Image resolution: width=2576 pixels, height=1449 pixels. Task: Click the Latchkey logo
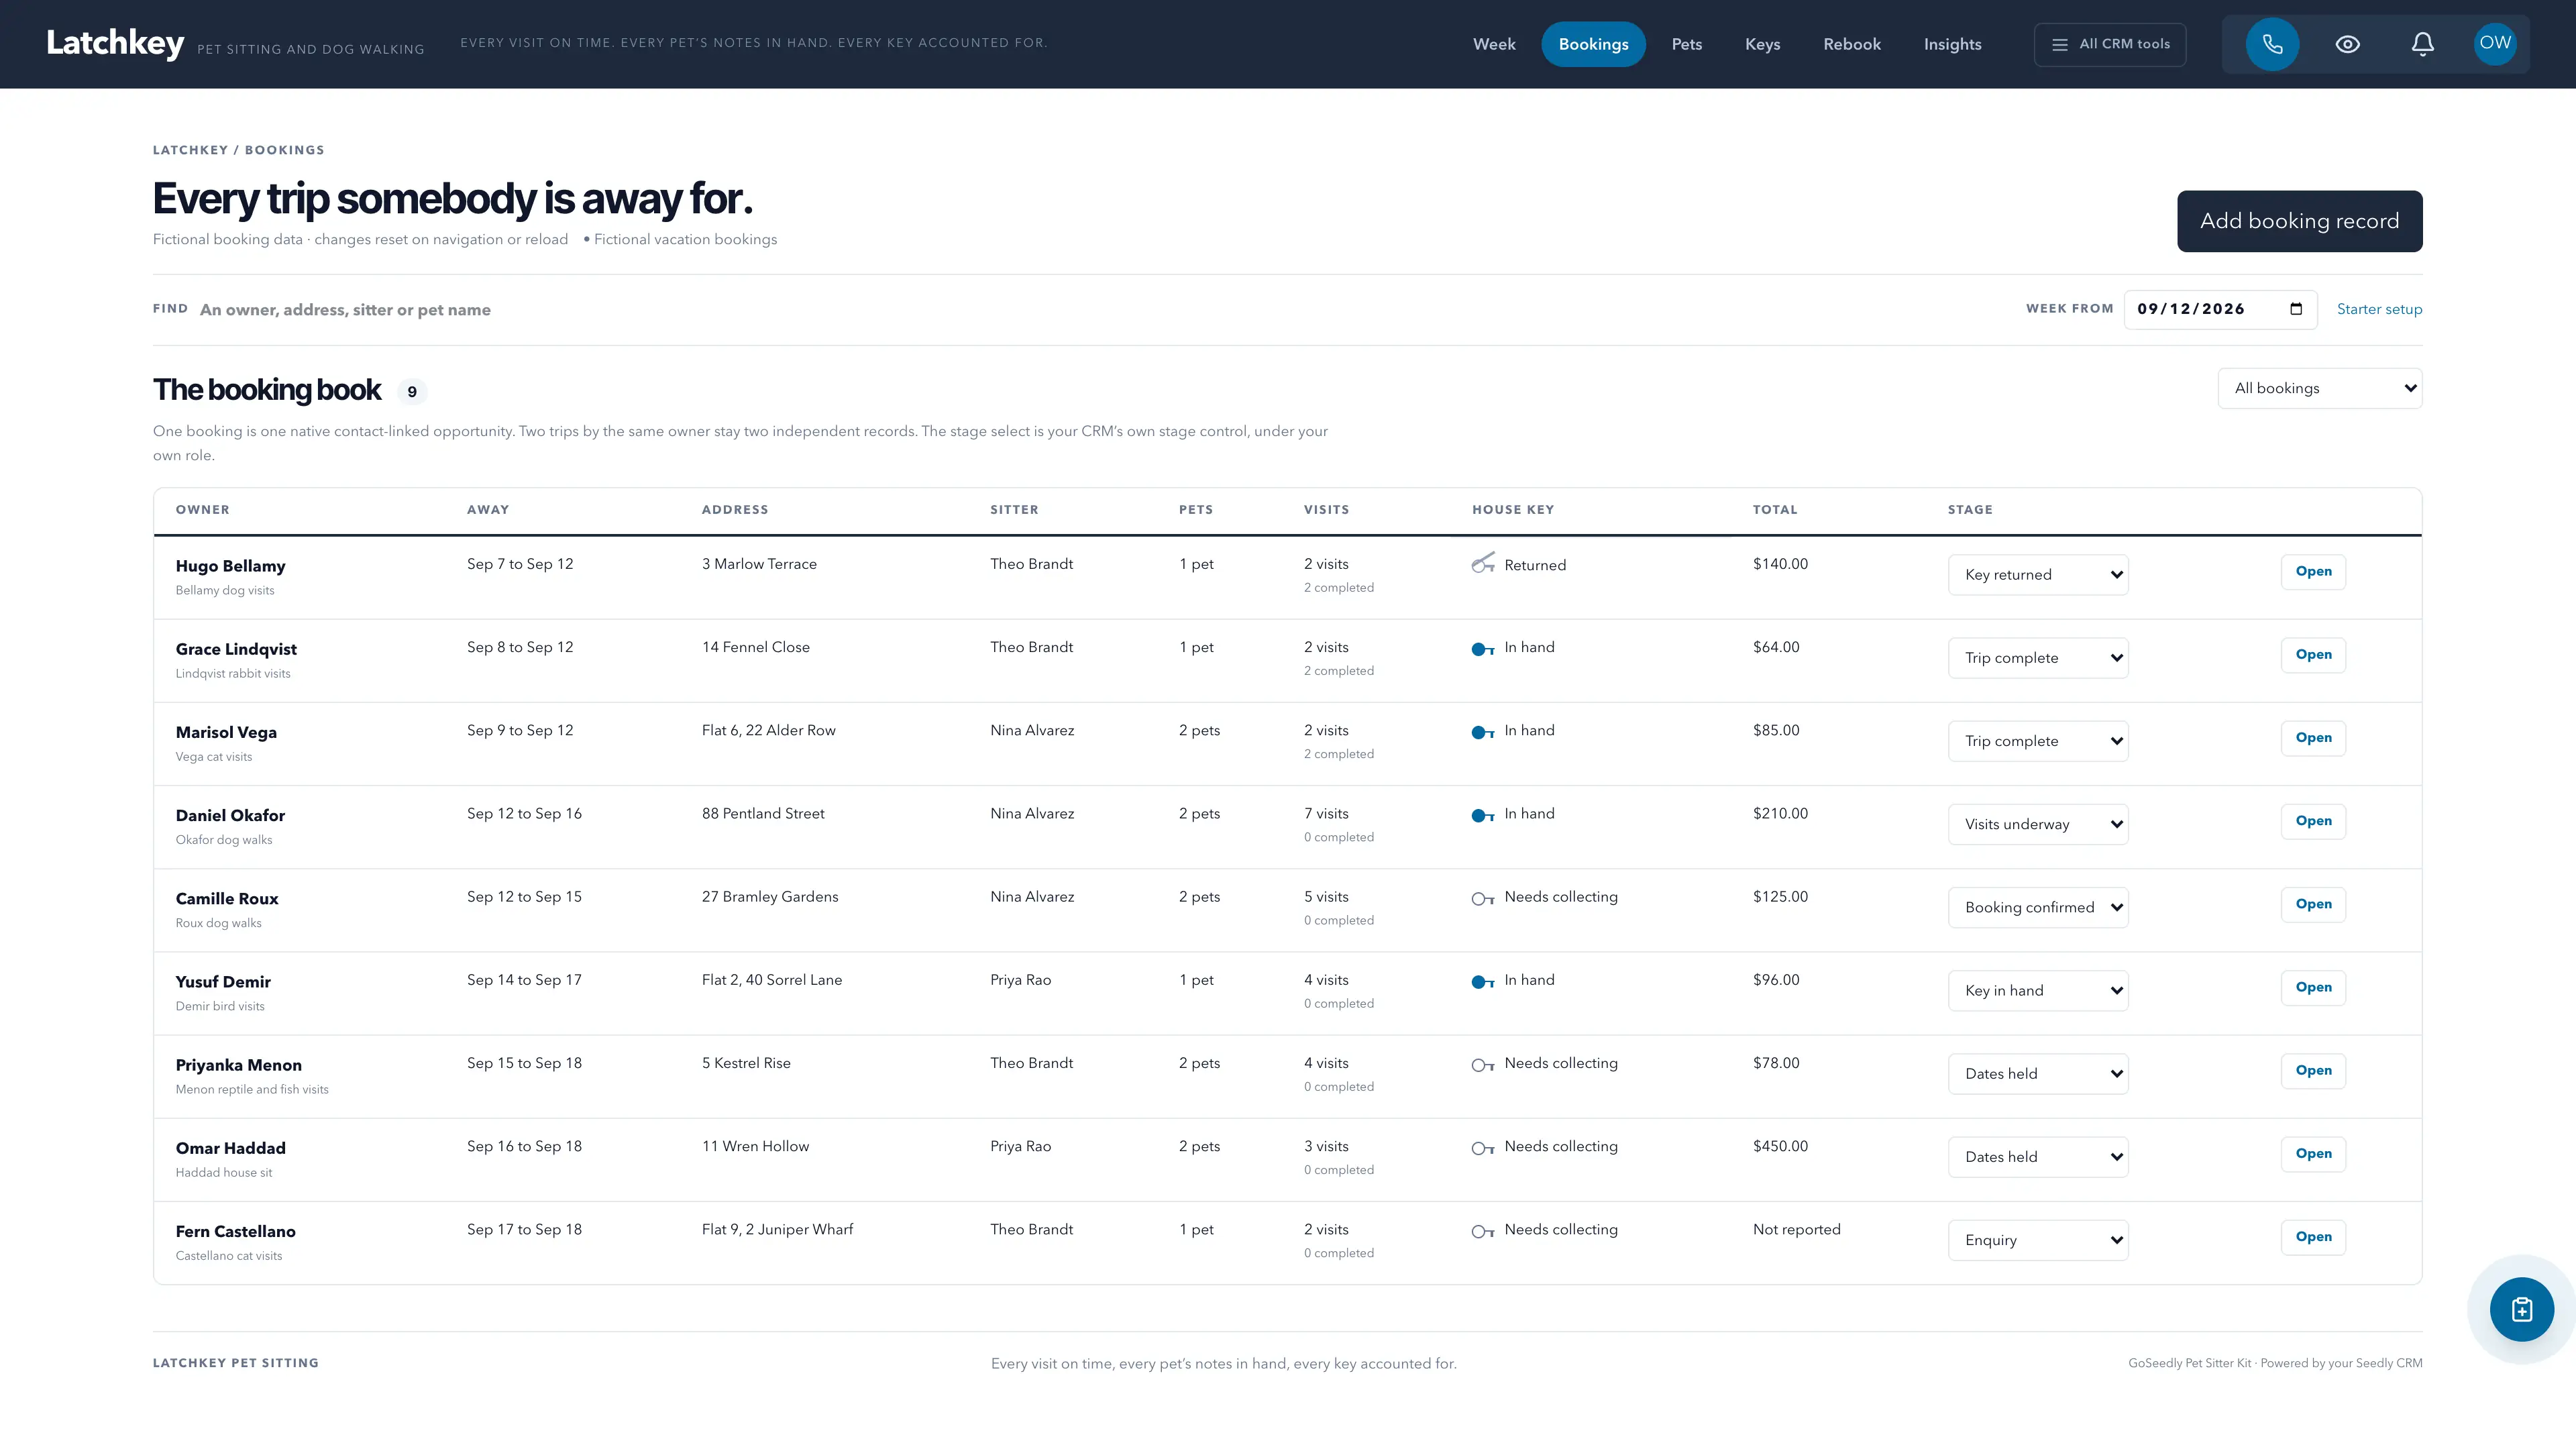pyautogui.click(x=115, y=43)
